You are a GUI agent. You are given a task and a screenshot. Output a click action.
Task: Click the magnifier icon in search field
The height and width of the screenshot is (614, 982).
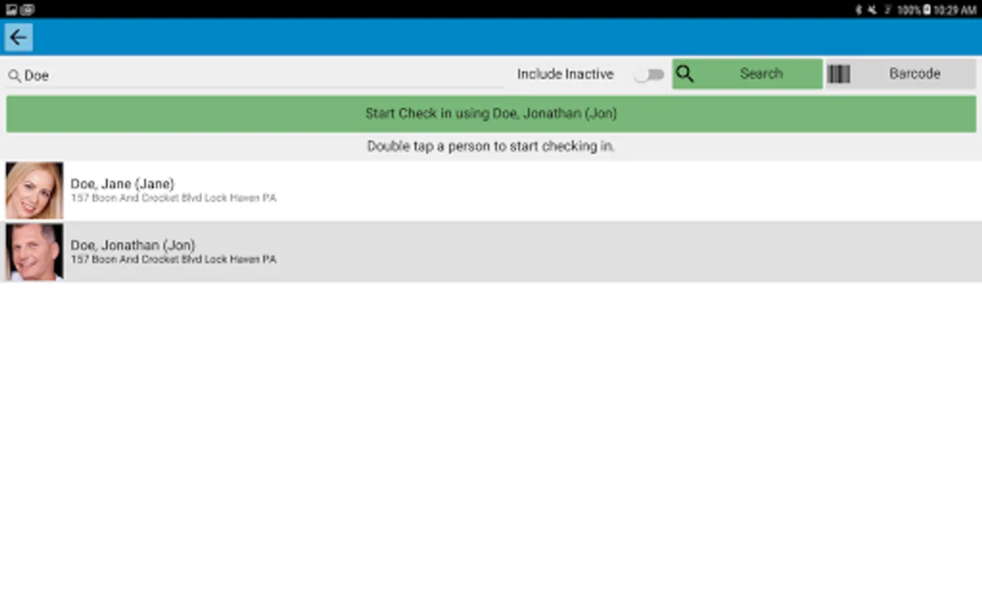coord(14,76)
